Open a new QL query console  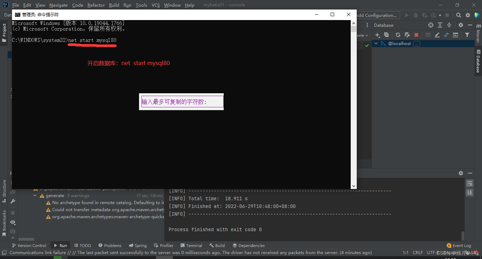click(455, 35)
